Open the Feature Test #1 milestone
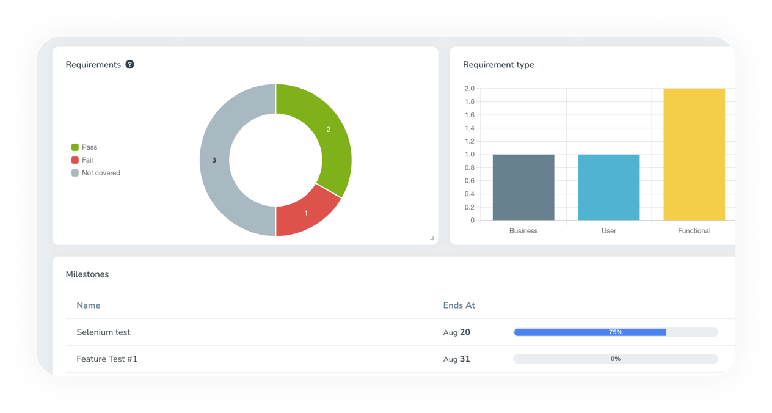The width and height of the screenshot is (772, 413). tap(107, 359)
